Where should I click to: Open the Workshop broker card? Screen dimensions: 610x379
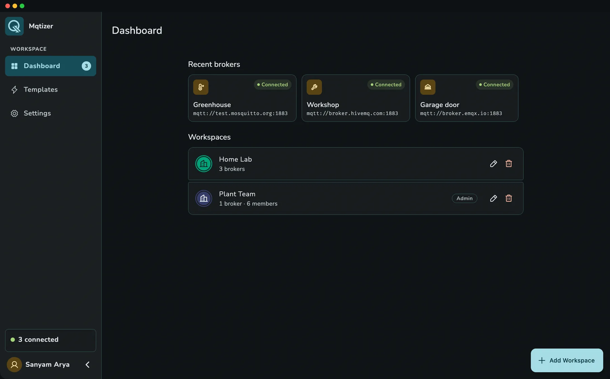355,98
